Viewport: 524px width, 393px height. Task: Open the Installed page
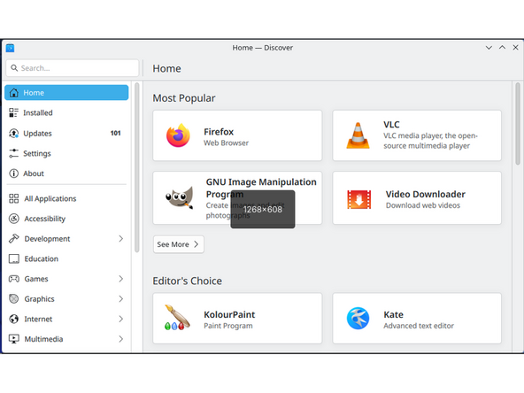(66, 112)
